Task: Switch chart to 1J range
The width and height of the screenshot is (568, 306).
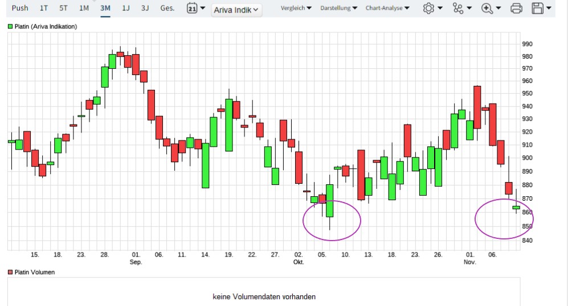Action: 126,8
